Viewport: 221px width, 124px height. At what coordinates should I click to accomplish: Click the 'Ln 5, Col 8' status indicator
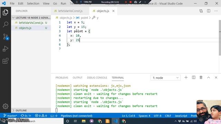tap(128, 116)
